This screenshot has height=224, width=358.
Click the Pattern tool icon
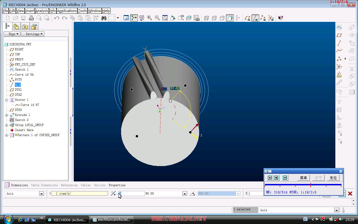click(352, 92)
